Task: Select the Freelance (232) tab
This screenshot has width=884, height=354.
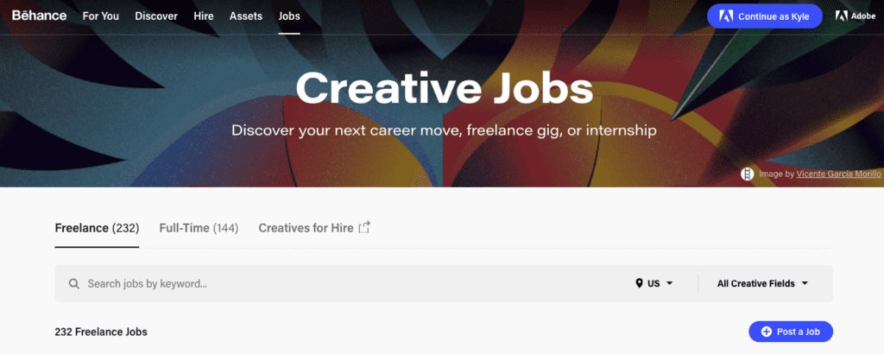Action: coord(97,228)
